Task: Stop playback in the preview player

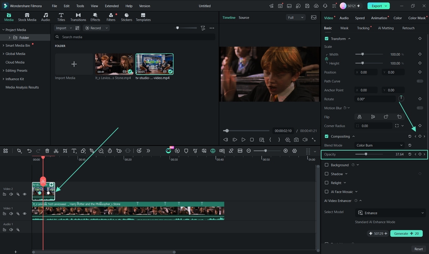Action: 252,140
